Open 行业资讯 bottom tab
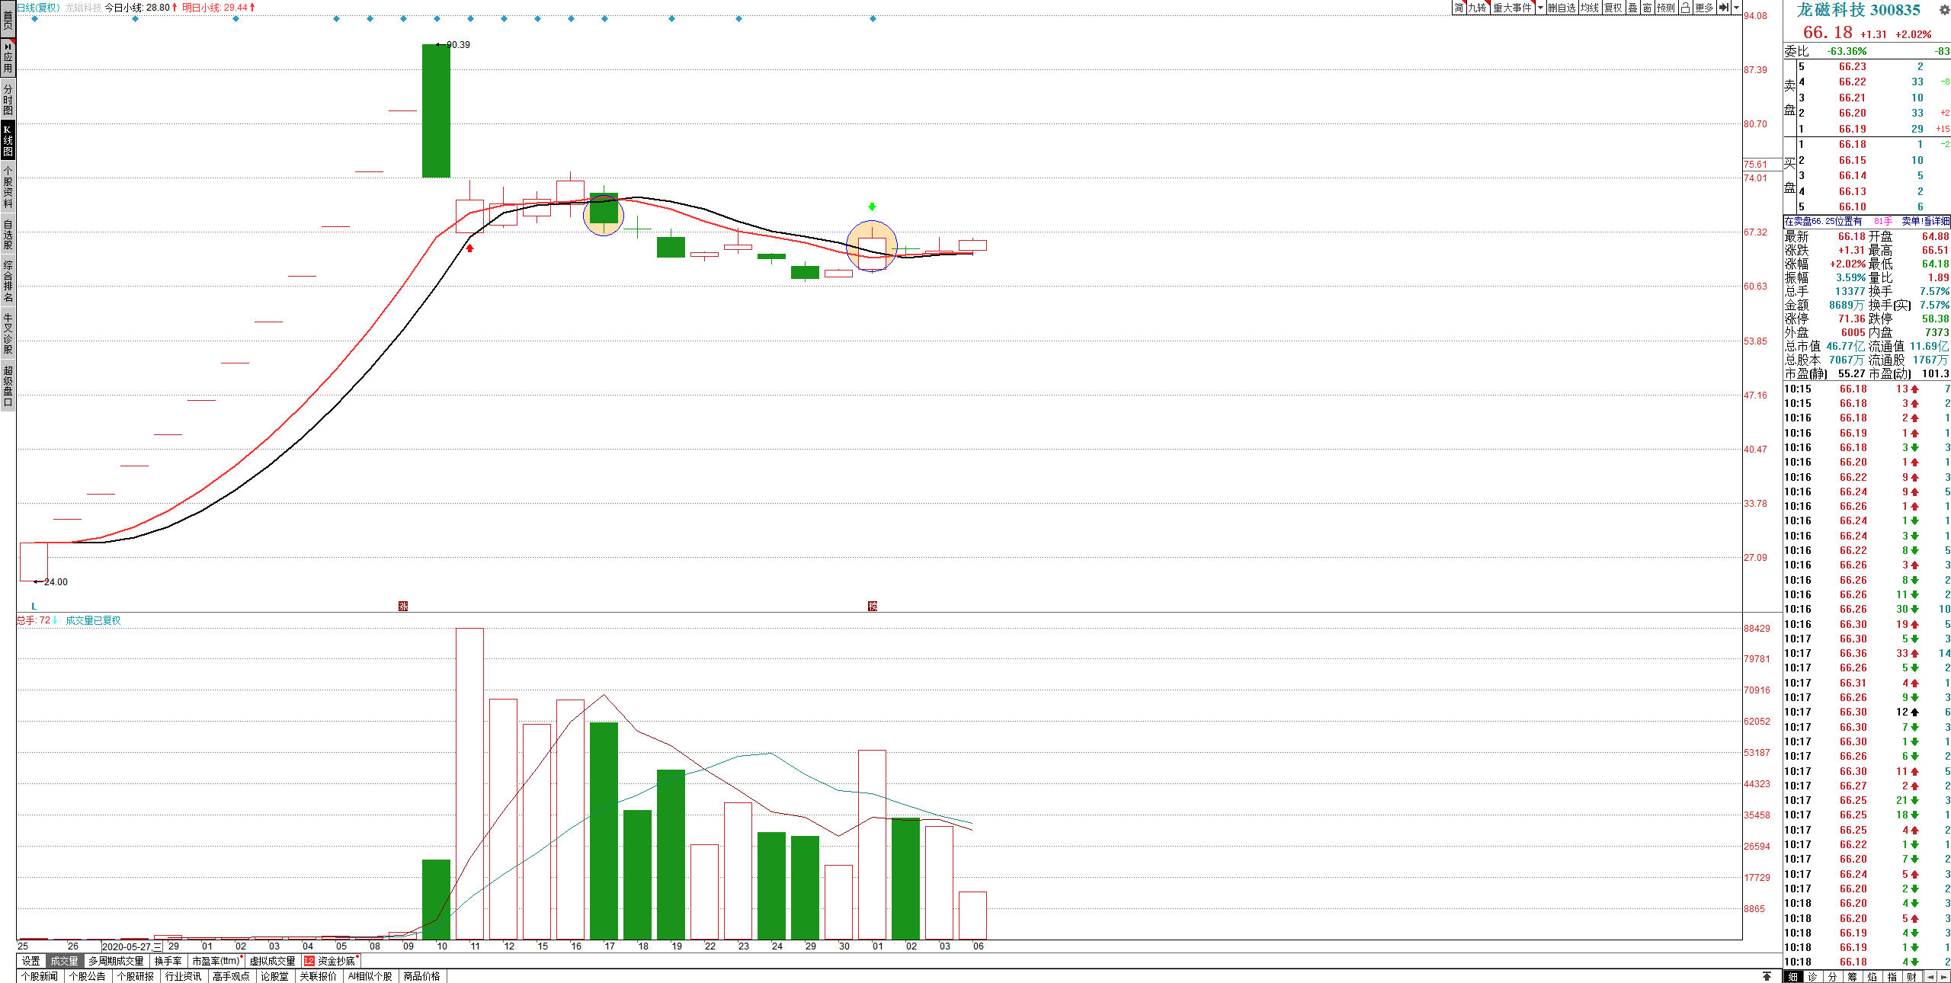Screen dimensions: 1951x983 pyautogui.click(x=184, y=976)
